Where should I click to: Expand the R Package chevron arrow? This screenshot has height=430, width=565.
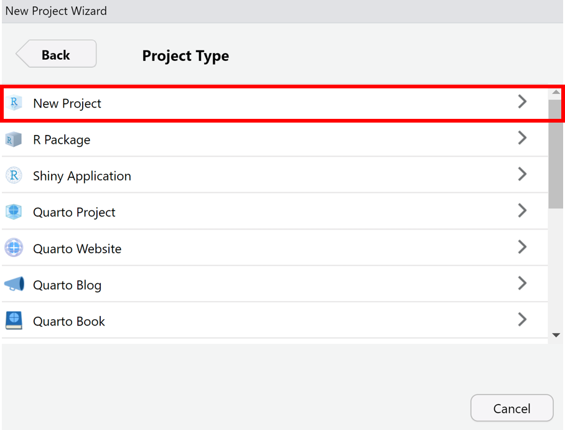coord(522,138)
